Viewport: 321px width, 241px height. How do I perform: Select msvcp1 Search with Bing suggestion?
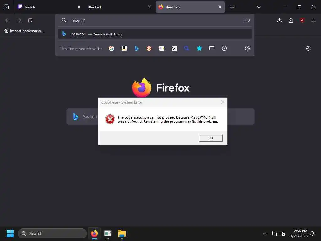tap(155, 34)
